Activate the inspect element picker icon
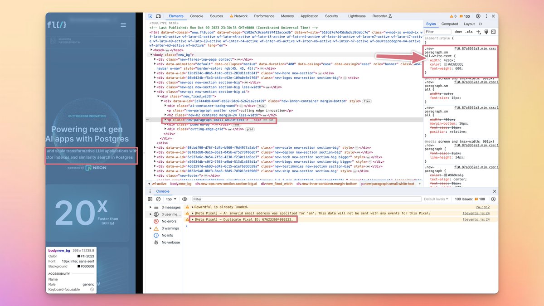The height and width of the screenshot is (306, 544). (151, 16)
